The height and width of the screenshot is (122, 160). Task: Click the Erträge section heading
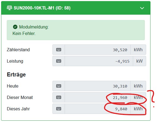click(x=16, y=75)
